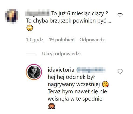Image resolution: width=133 pixels, height=114 pixels.
Task: Click the line wcisnęła w te spodnie
Action: [x=75, y=99]
